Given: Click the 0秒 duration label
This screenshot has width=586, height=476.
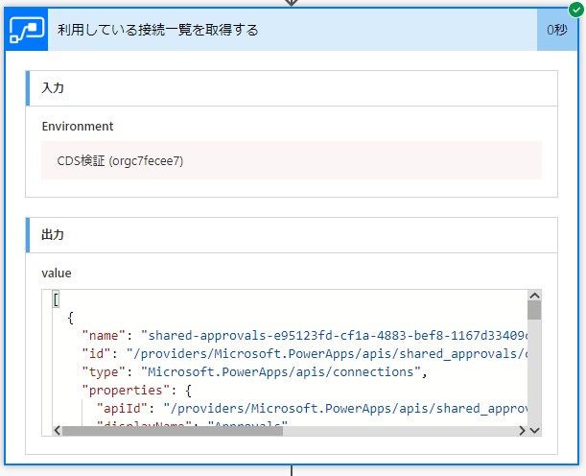Looking at the screenshot, I should 557,30.
